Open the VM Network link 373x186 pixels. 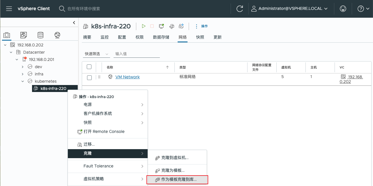tap(128, 77)
